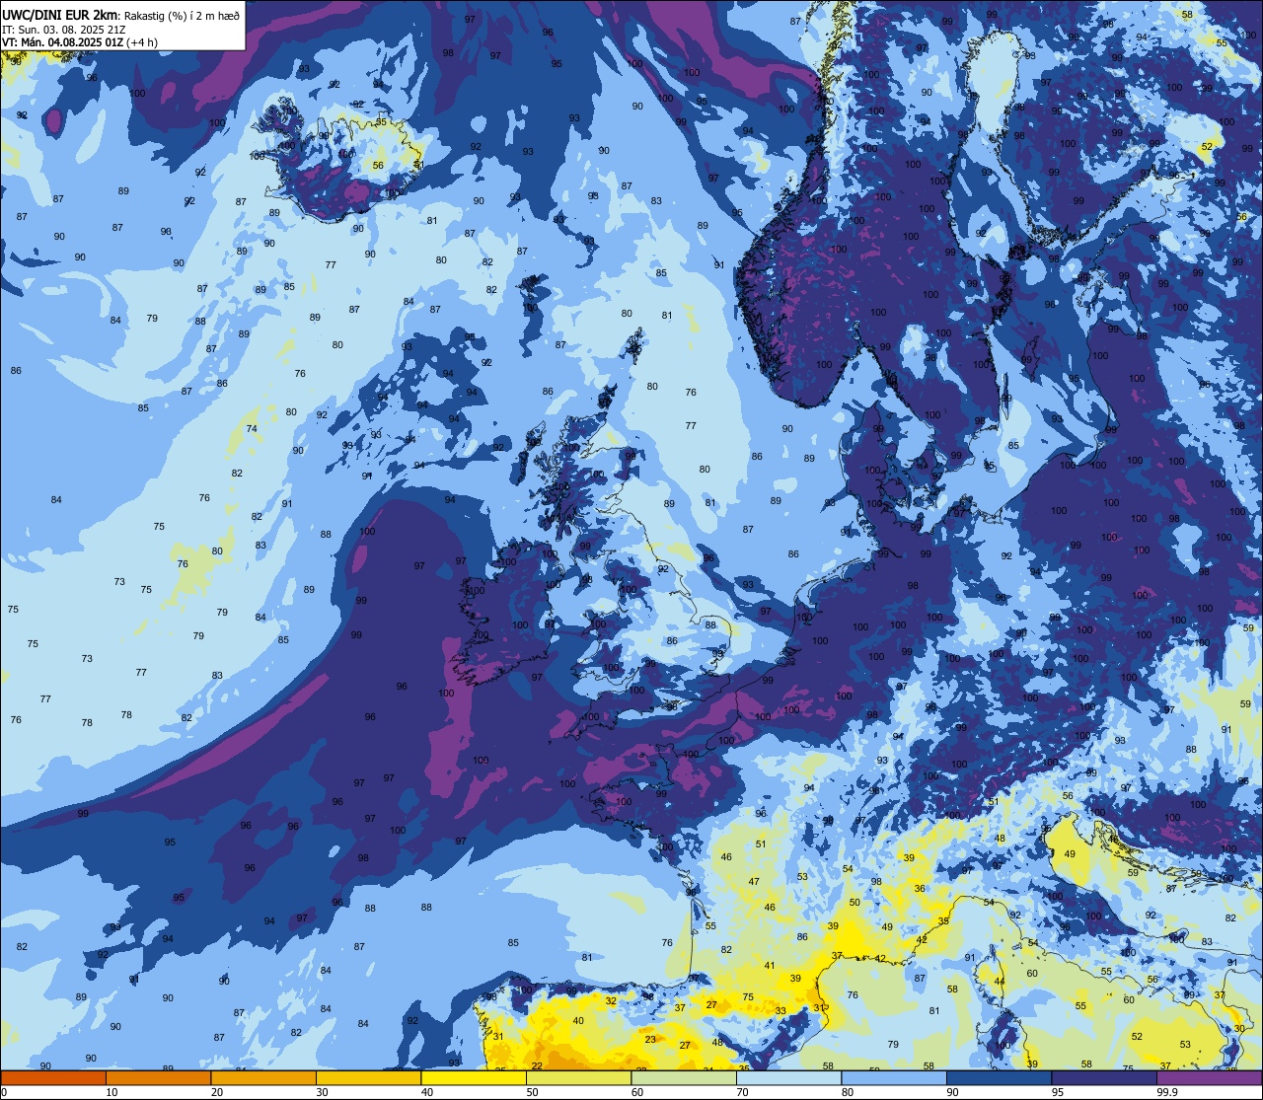Image resolution: width=1263 pixels, height=1100 pixels.
Task: Click the "IT: Sun. 03. 08. 2025 21Z" line
Action: tap(64, 29)
